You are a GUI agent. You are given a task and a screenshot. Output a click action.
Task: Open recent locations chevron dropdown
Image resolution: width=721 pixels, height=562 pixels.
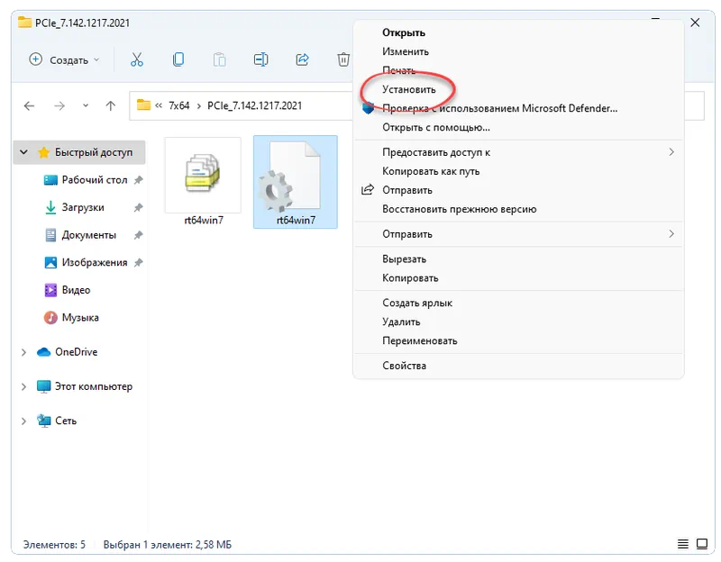[86, 105]
